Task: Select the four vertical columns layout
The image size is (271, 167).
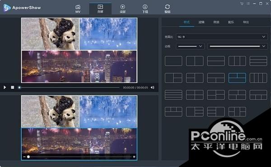Action: [258, 78]
